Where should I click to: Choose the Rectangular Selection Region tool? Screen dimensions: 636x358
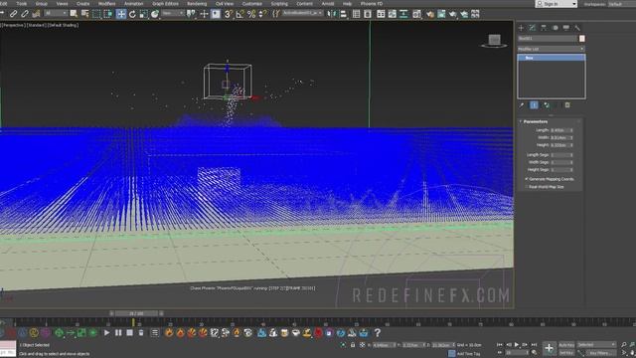pos(96,14)
